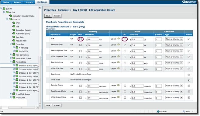Image resolution: width=200 pixels, height=116 pixels.
Task: Click the Enclosure 1 - Bay 12 disk icon
Action: point(17,73)
